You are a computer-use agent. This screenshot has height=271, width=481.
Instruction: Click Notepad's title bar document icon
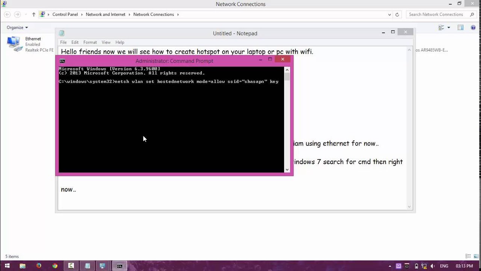(62, 33)
